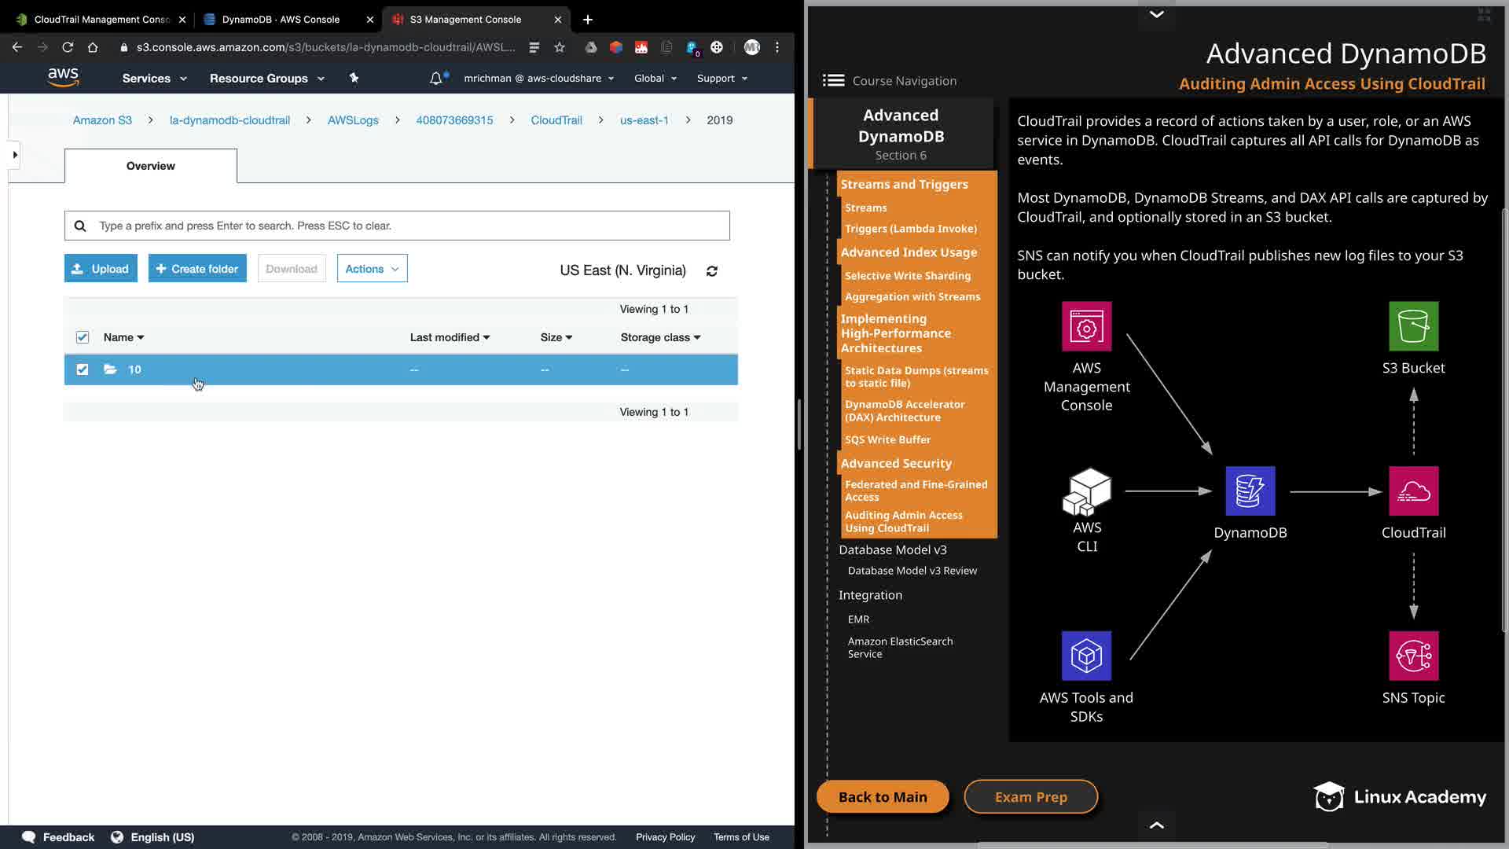
Task: Open Course Navigation hamburger icon
Action: [833, 80]
